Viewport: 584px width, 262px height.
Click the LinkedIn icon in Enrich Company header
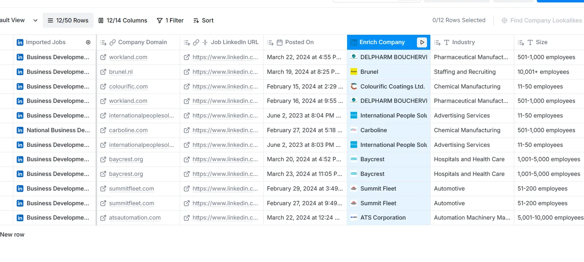[354, 43]
